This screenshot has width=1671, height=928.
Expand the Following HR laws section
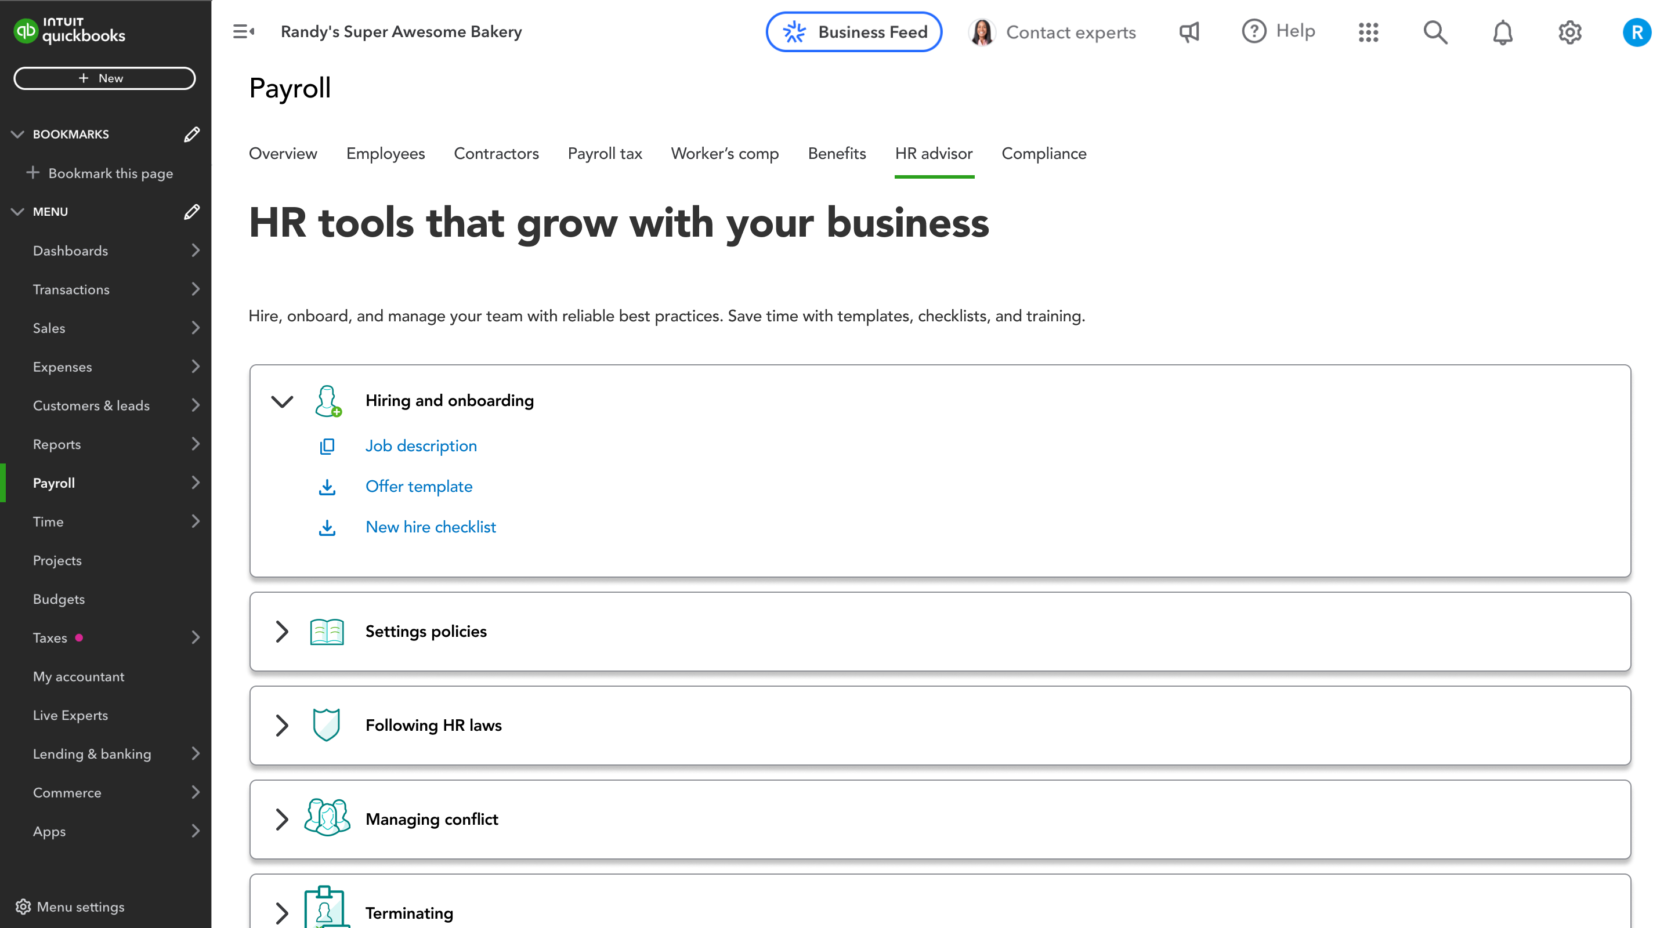[281, 725]
